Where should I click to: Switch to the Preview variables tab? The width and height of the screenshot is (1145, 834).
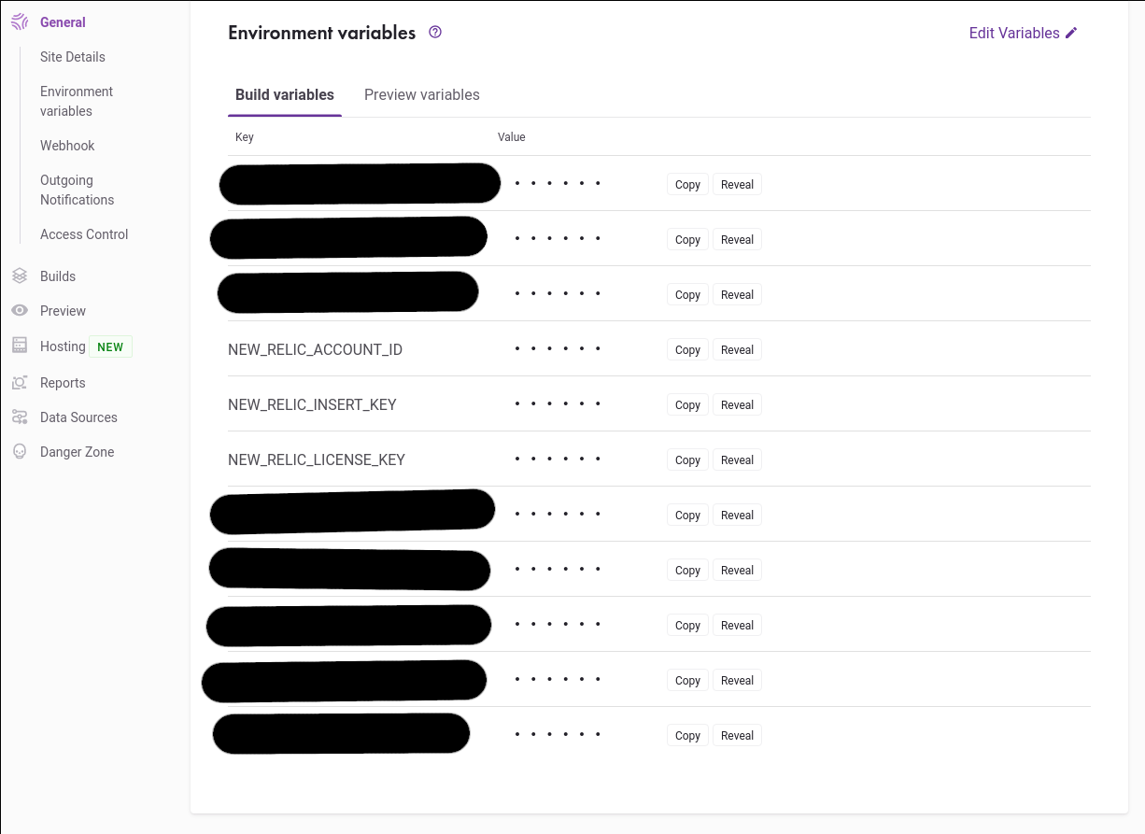click(x=422, y=95)
